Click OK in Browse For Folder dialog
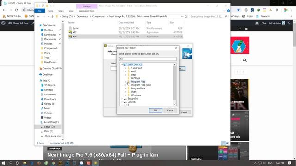This screenshot has height=166, width=296. (155, 110)
